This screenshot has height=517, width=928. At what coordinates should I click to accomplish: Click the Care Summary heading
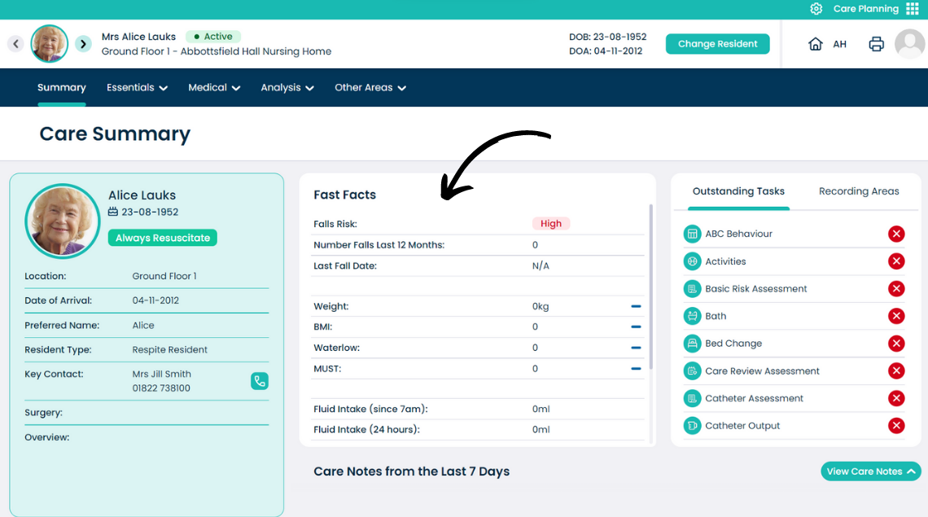point(115,134)
